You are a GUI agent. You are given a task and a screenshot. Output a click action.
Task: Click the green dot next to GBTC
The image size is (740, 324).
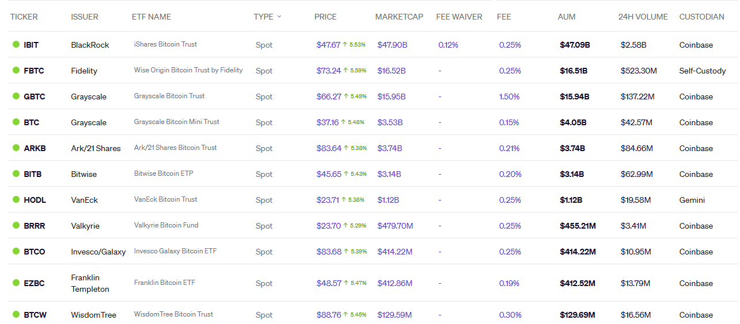click(16, 97)
